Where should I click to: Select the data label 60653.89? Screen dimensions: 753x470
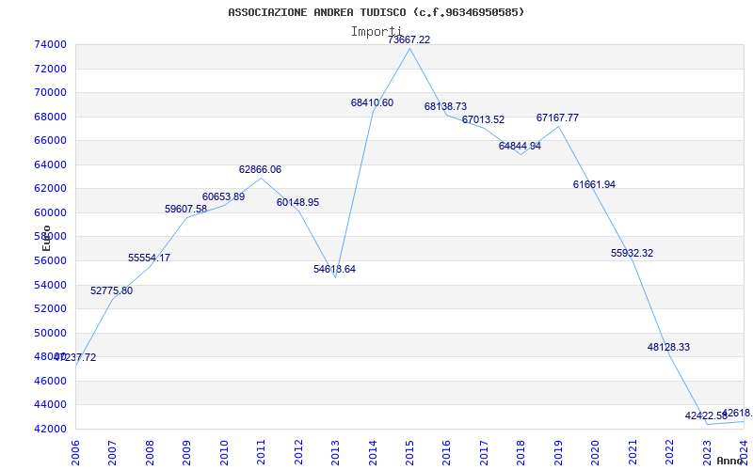coord(223,197)
